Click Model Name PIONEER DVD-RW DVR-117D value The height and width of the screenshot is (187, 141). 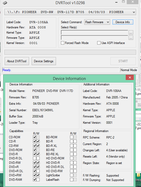point(53,91)
